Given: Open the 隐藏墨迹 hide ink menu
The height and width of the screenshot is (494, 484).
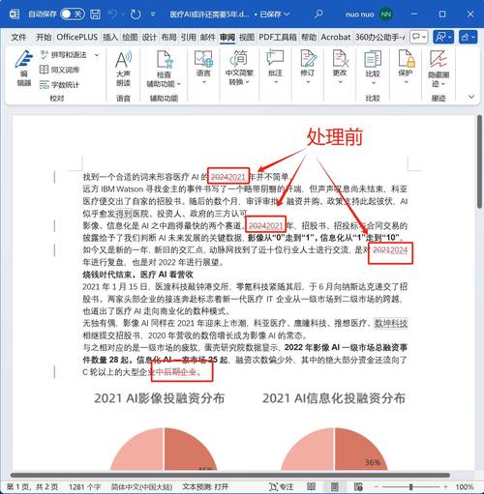Looking at the screenshot, I should 439,69.
